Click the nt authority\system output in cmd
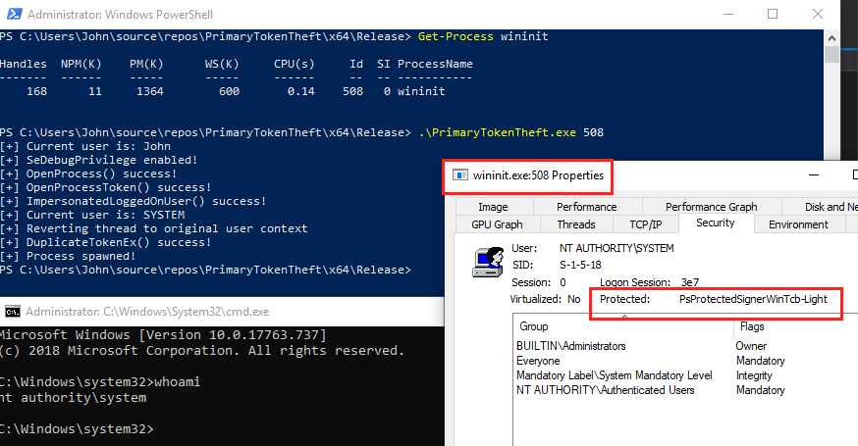This screenshot has width=858, height=446. (x=74, y=397)
